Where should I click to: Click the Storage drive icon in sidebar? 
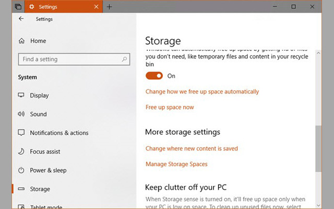coord(21,189)
